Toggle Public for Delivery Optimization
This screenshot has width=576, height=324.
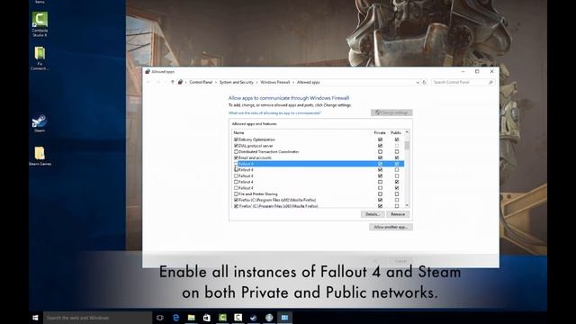click(x=397, y=139)
